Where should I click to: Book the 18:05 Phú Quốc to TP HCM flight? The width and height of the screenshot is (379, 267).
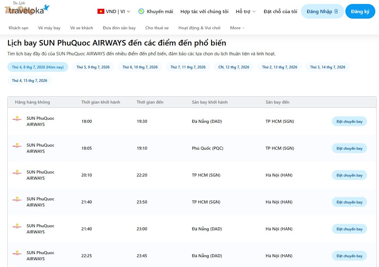coord(349,148)
